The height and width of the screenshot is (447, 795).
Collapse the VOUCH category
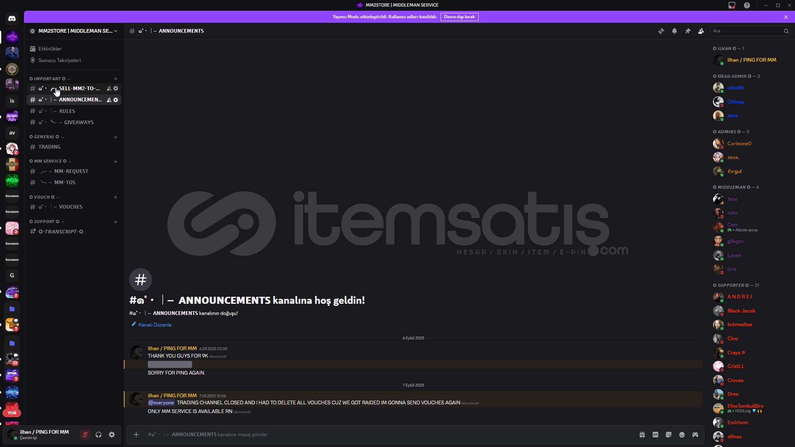tap(44, 197)
